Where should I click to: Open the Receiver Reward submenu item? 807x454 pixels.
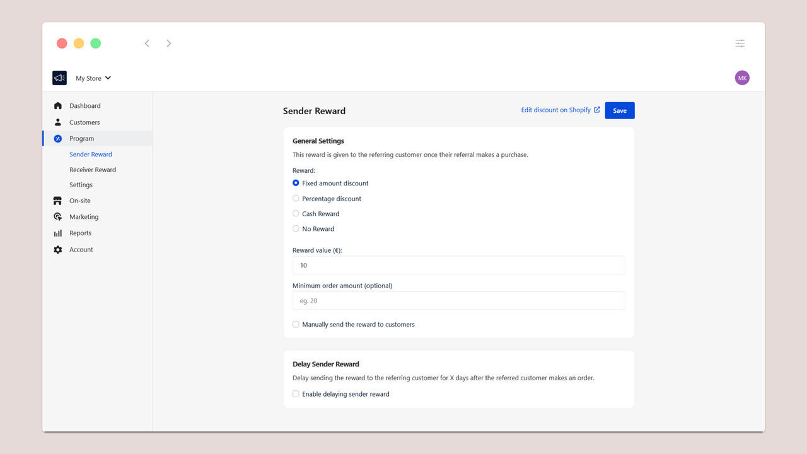[93, 170]
